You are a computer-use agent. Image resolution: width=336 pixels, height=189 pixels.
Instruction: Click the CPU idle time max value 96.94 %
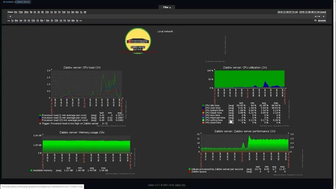click(x=276, y=106)
